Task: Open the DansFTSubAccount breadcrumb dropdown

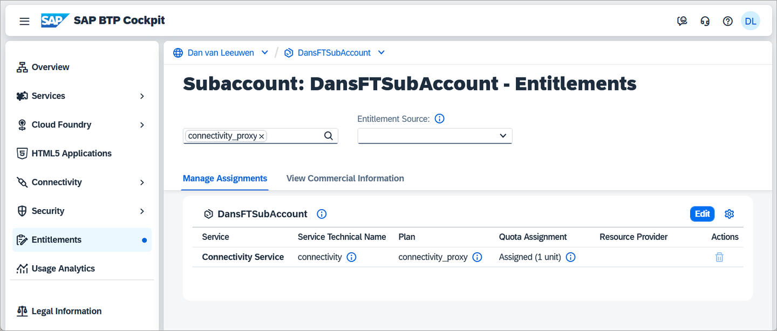Action: point(381,53)
